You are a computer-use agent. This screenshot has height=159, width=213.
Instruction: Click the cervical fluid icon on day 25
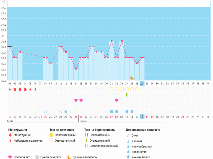[132, 112]
